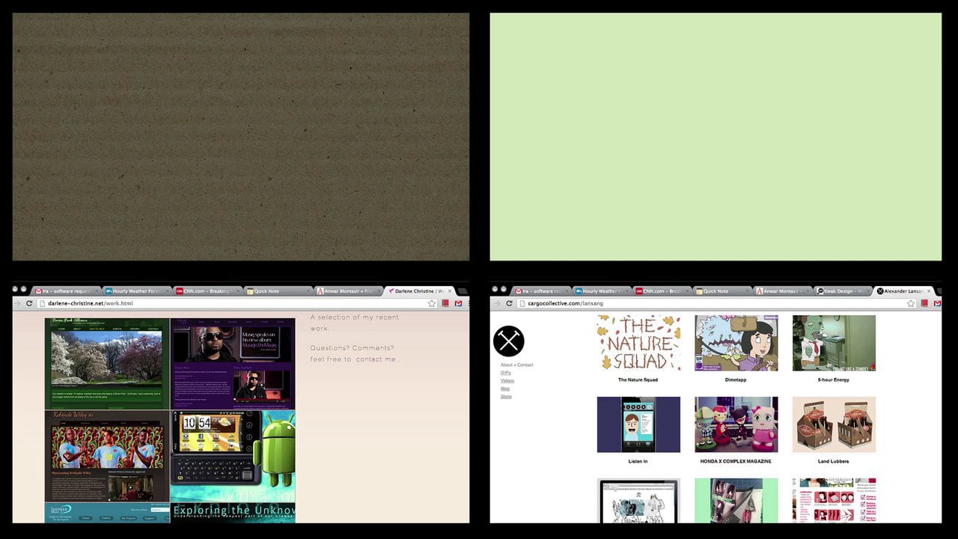Screen dimensions: 958x539
Task: Open Gmail extension icon in cargocollective window
Action: [x=936, y=303]
